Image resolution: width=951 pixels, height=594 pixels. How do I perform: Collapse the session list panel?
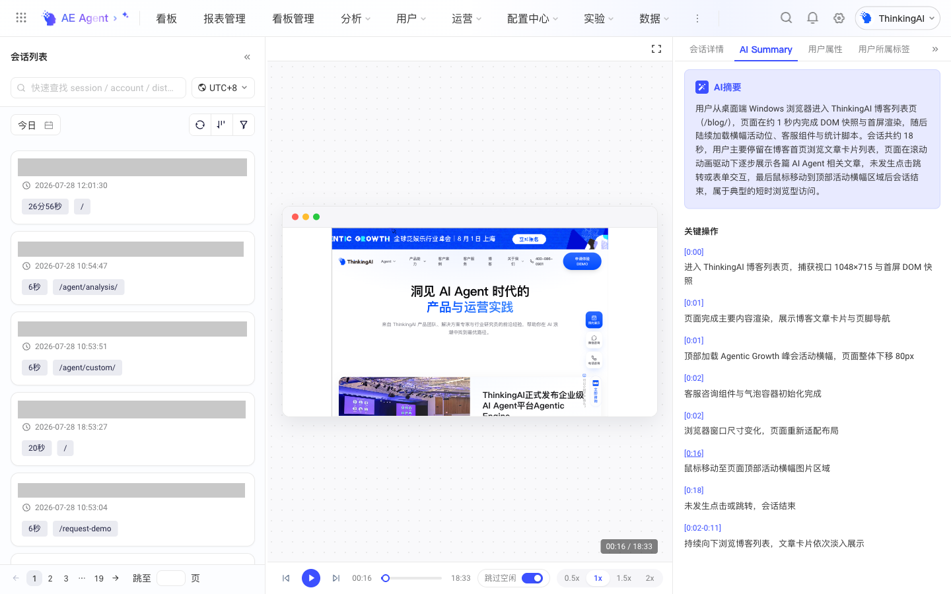pyautogui.click(x=247, y=57)
